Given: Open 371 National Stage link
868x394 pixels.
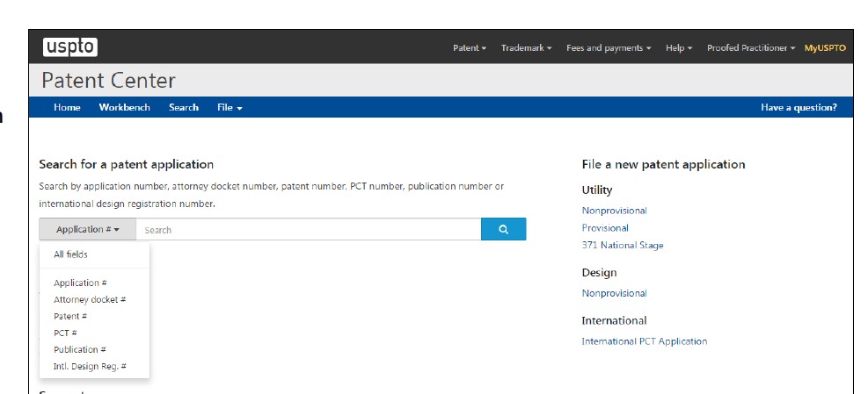Looking at the screenshot, I should pos(623,245).
